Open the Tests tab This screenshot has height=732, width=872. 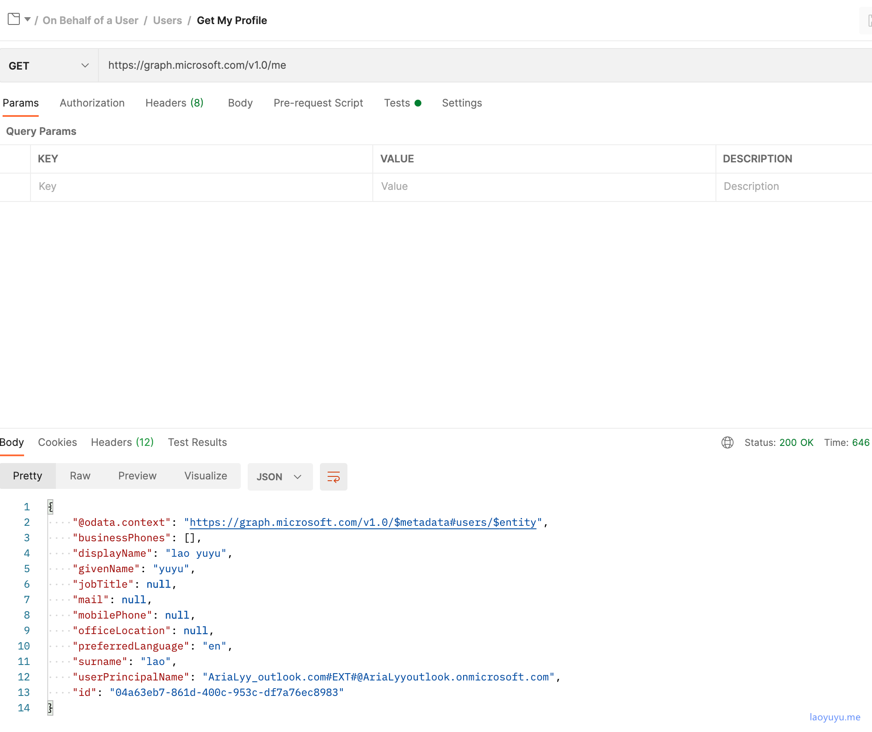(402, 103)
